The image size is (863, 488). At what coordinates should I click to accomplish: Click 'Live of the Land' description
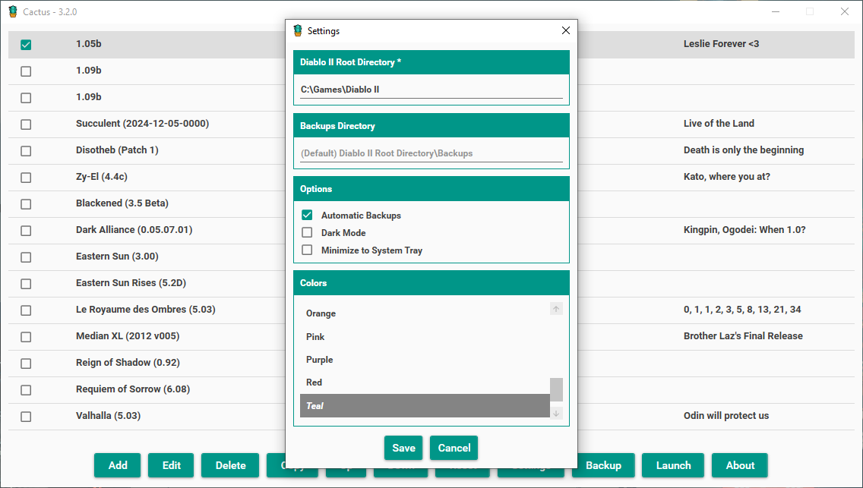pyautogui.click(x=719, y=124)
